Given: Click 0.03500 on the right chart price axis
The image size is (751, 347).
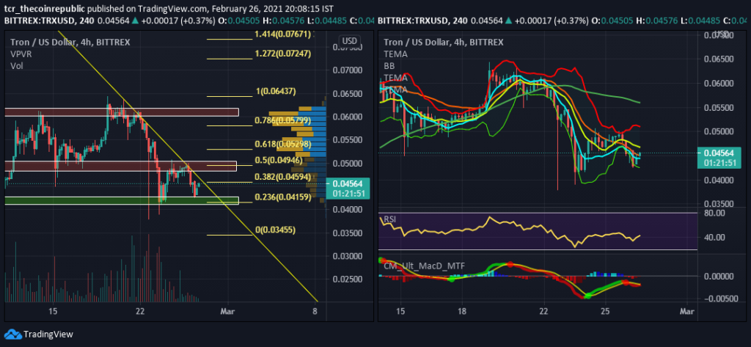Looking at the screenshot, I should pyautogui.click(x=719, y=204).
